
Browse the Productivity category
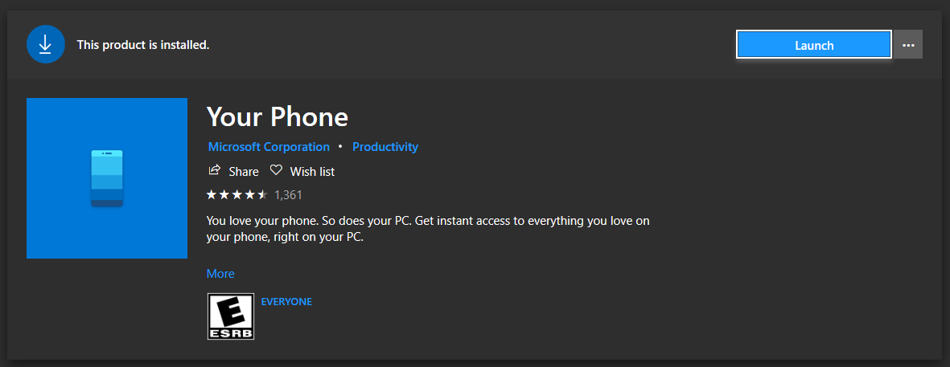[x=385, y=147]
